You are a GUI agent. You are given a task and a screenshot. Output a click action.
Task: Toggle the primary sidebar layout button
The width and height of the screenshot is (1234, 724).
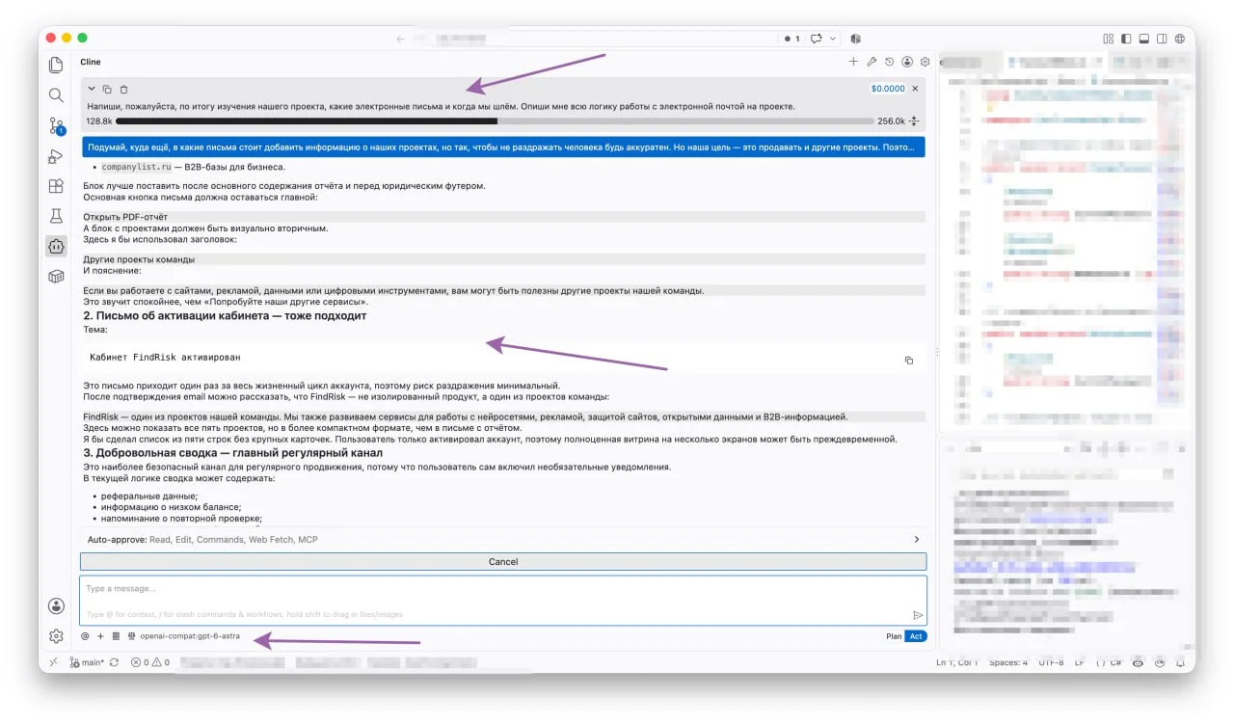tap(1125, 39)
